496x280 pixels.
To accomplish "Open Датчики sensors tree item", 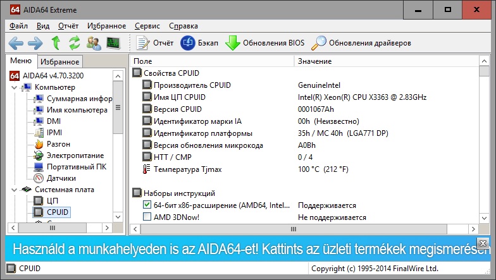I will 55,178.
